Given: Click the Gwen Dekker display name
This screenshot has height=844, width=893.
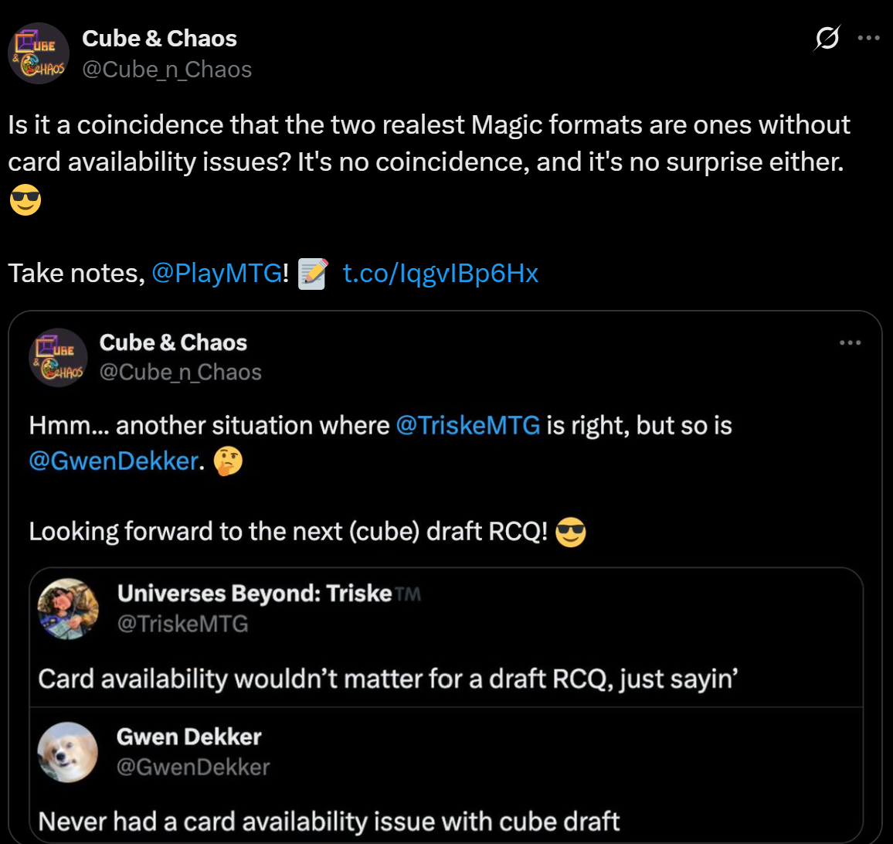Looking at the screenshot, I should point(188,737).
